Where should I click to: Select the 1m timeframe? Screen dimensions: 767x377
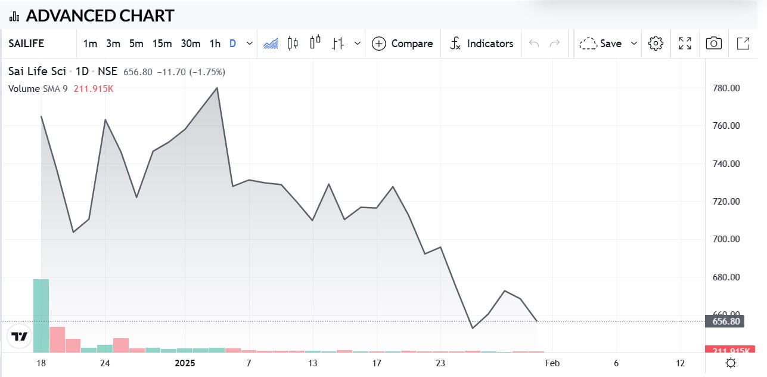(90, 44)
